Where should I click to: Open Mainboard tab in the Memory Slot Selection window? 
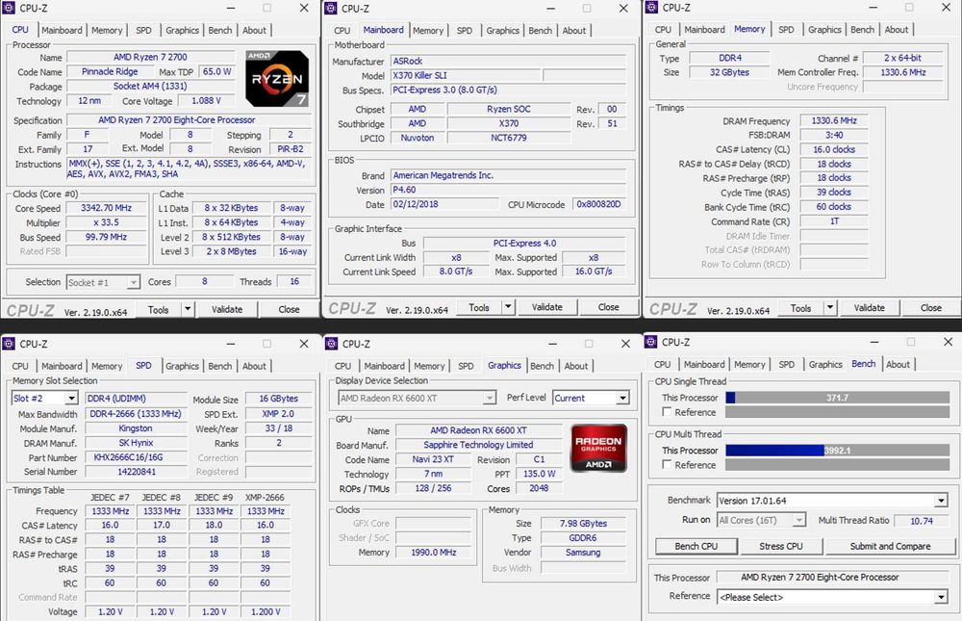point(62,366)
